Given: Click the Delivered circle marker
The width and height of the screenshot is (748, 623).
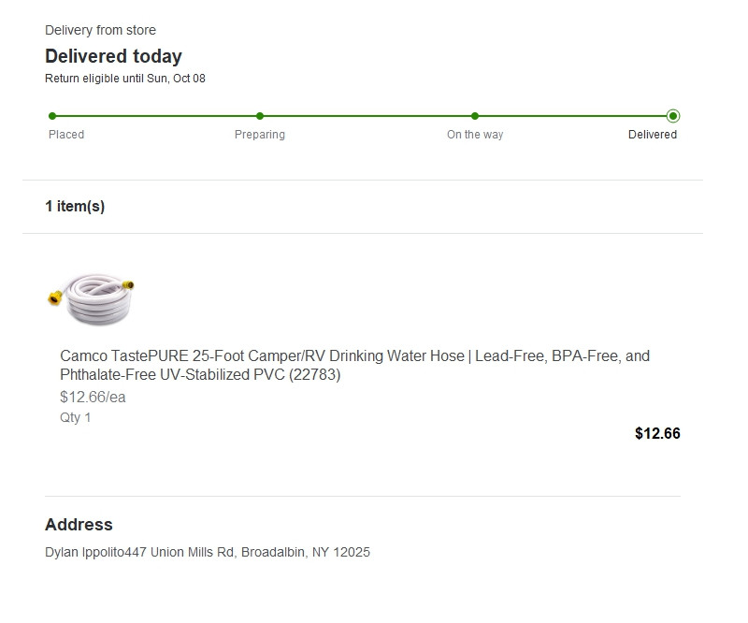Looking at the screenshot, I should (x=673, y=116).
